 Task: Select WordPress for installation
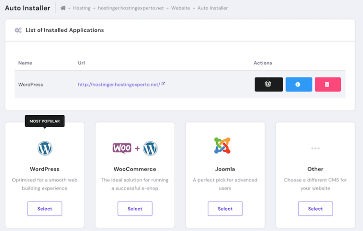[45, 209]
